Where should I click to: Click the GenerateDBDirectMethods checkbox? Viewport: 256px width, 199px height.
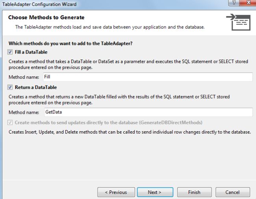click(x=10, y=123)
